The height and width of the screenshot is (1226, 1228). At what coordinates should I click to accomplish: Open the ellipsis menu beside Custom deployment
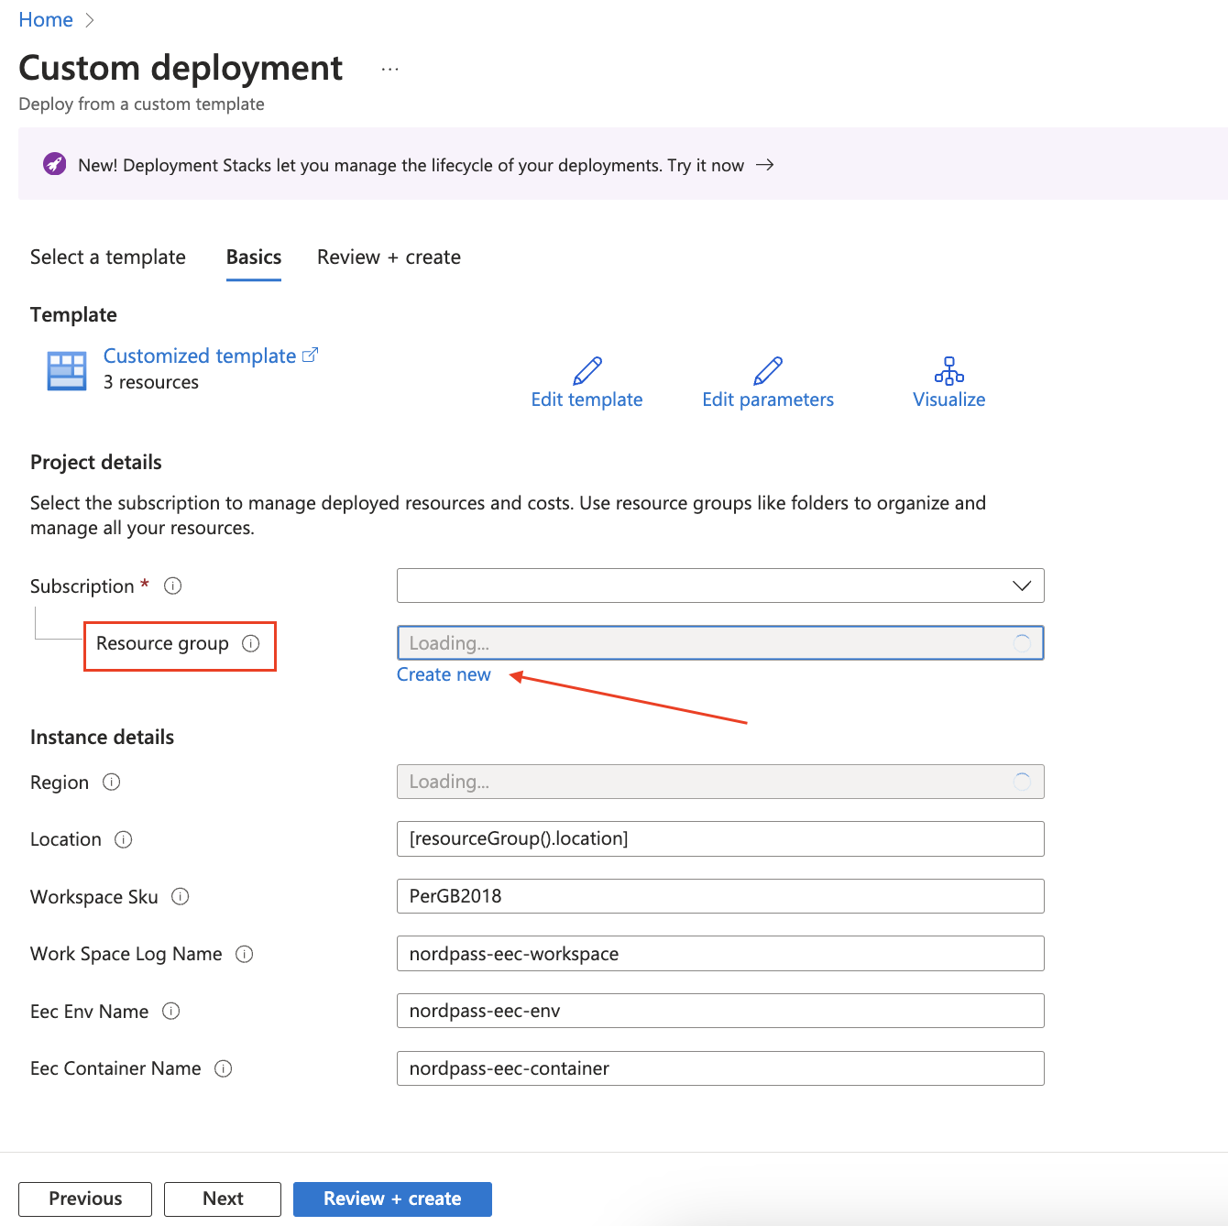click(x=390, y=70)
